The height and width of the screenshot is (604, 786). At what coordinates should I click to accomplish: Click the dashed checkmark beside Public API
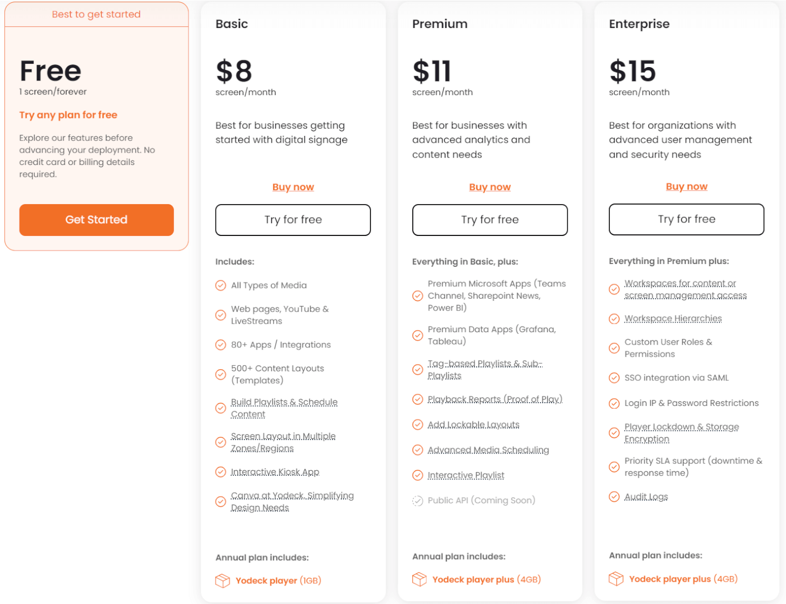tap(417, 501)
